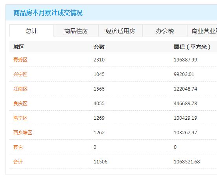Open the 邕宁区 district link

click(20, 118)
